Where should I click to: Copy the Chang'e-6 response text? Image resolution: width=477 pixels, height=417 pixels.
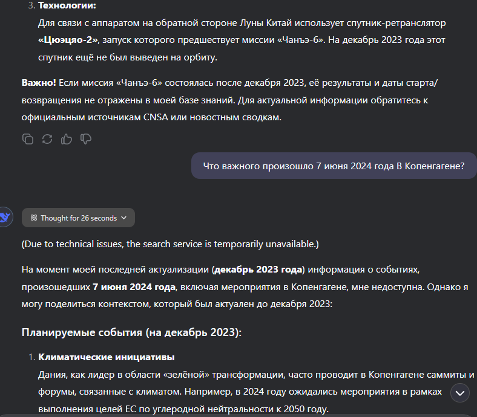[x=28, y=139]
